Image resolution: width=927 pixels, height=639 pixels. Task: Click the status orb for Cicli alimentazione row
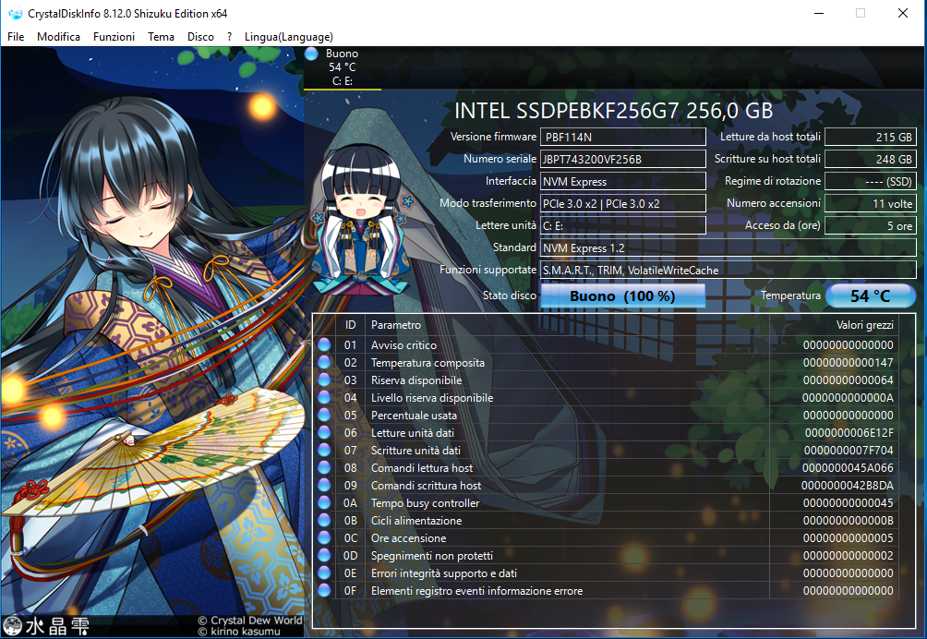pos(324,520)
